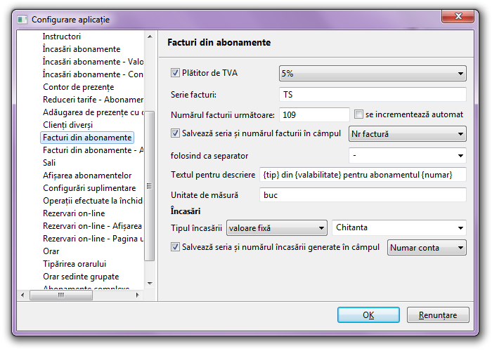Toggle 'Salvează seria și numărul facturii' checkbox

(176, 132)
